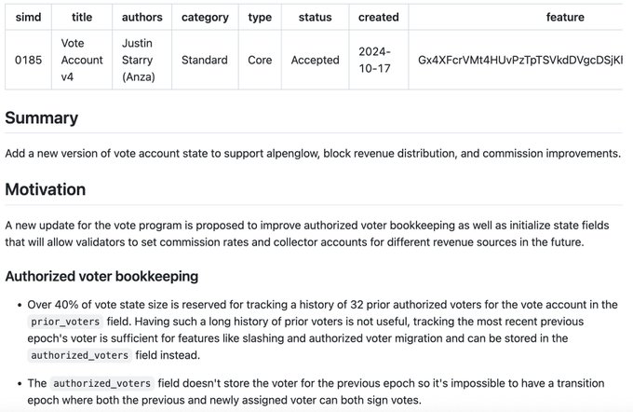Select the "authors" table header cell
This screenshot has width=633, height=412.
pos(141,17)
